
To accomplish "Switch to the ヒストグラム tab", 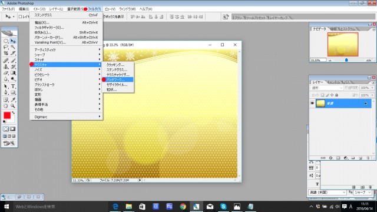I will 347,29.
